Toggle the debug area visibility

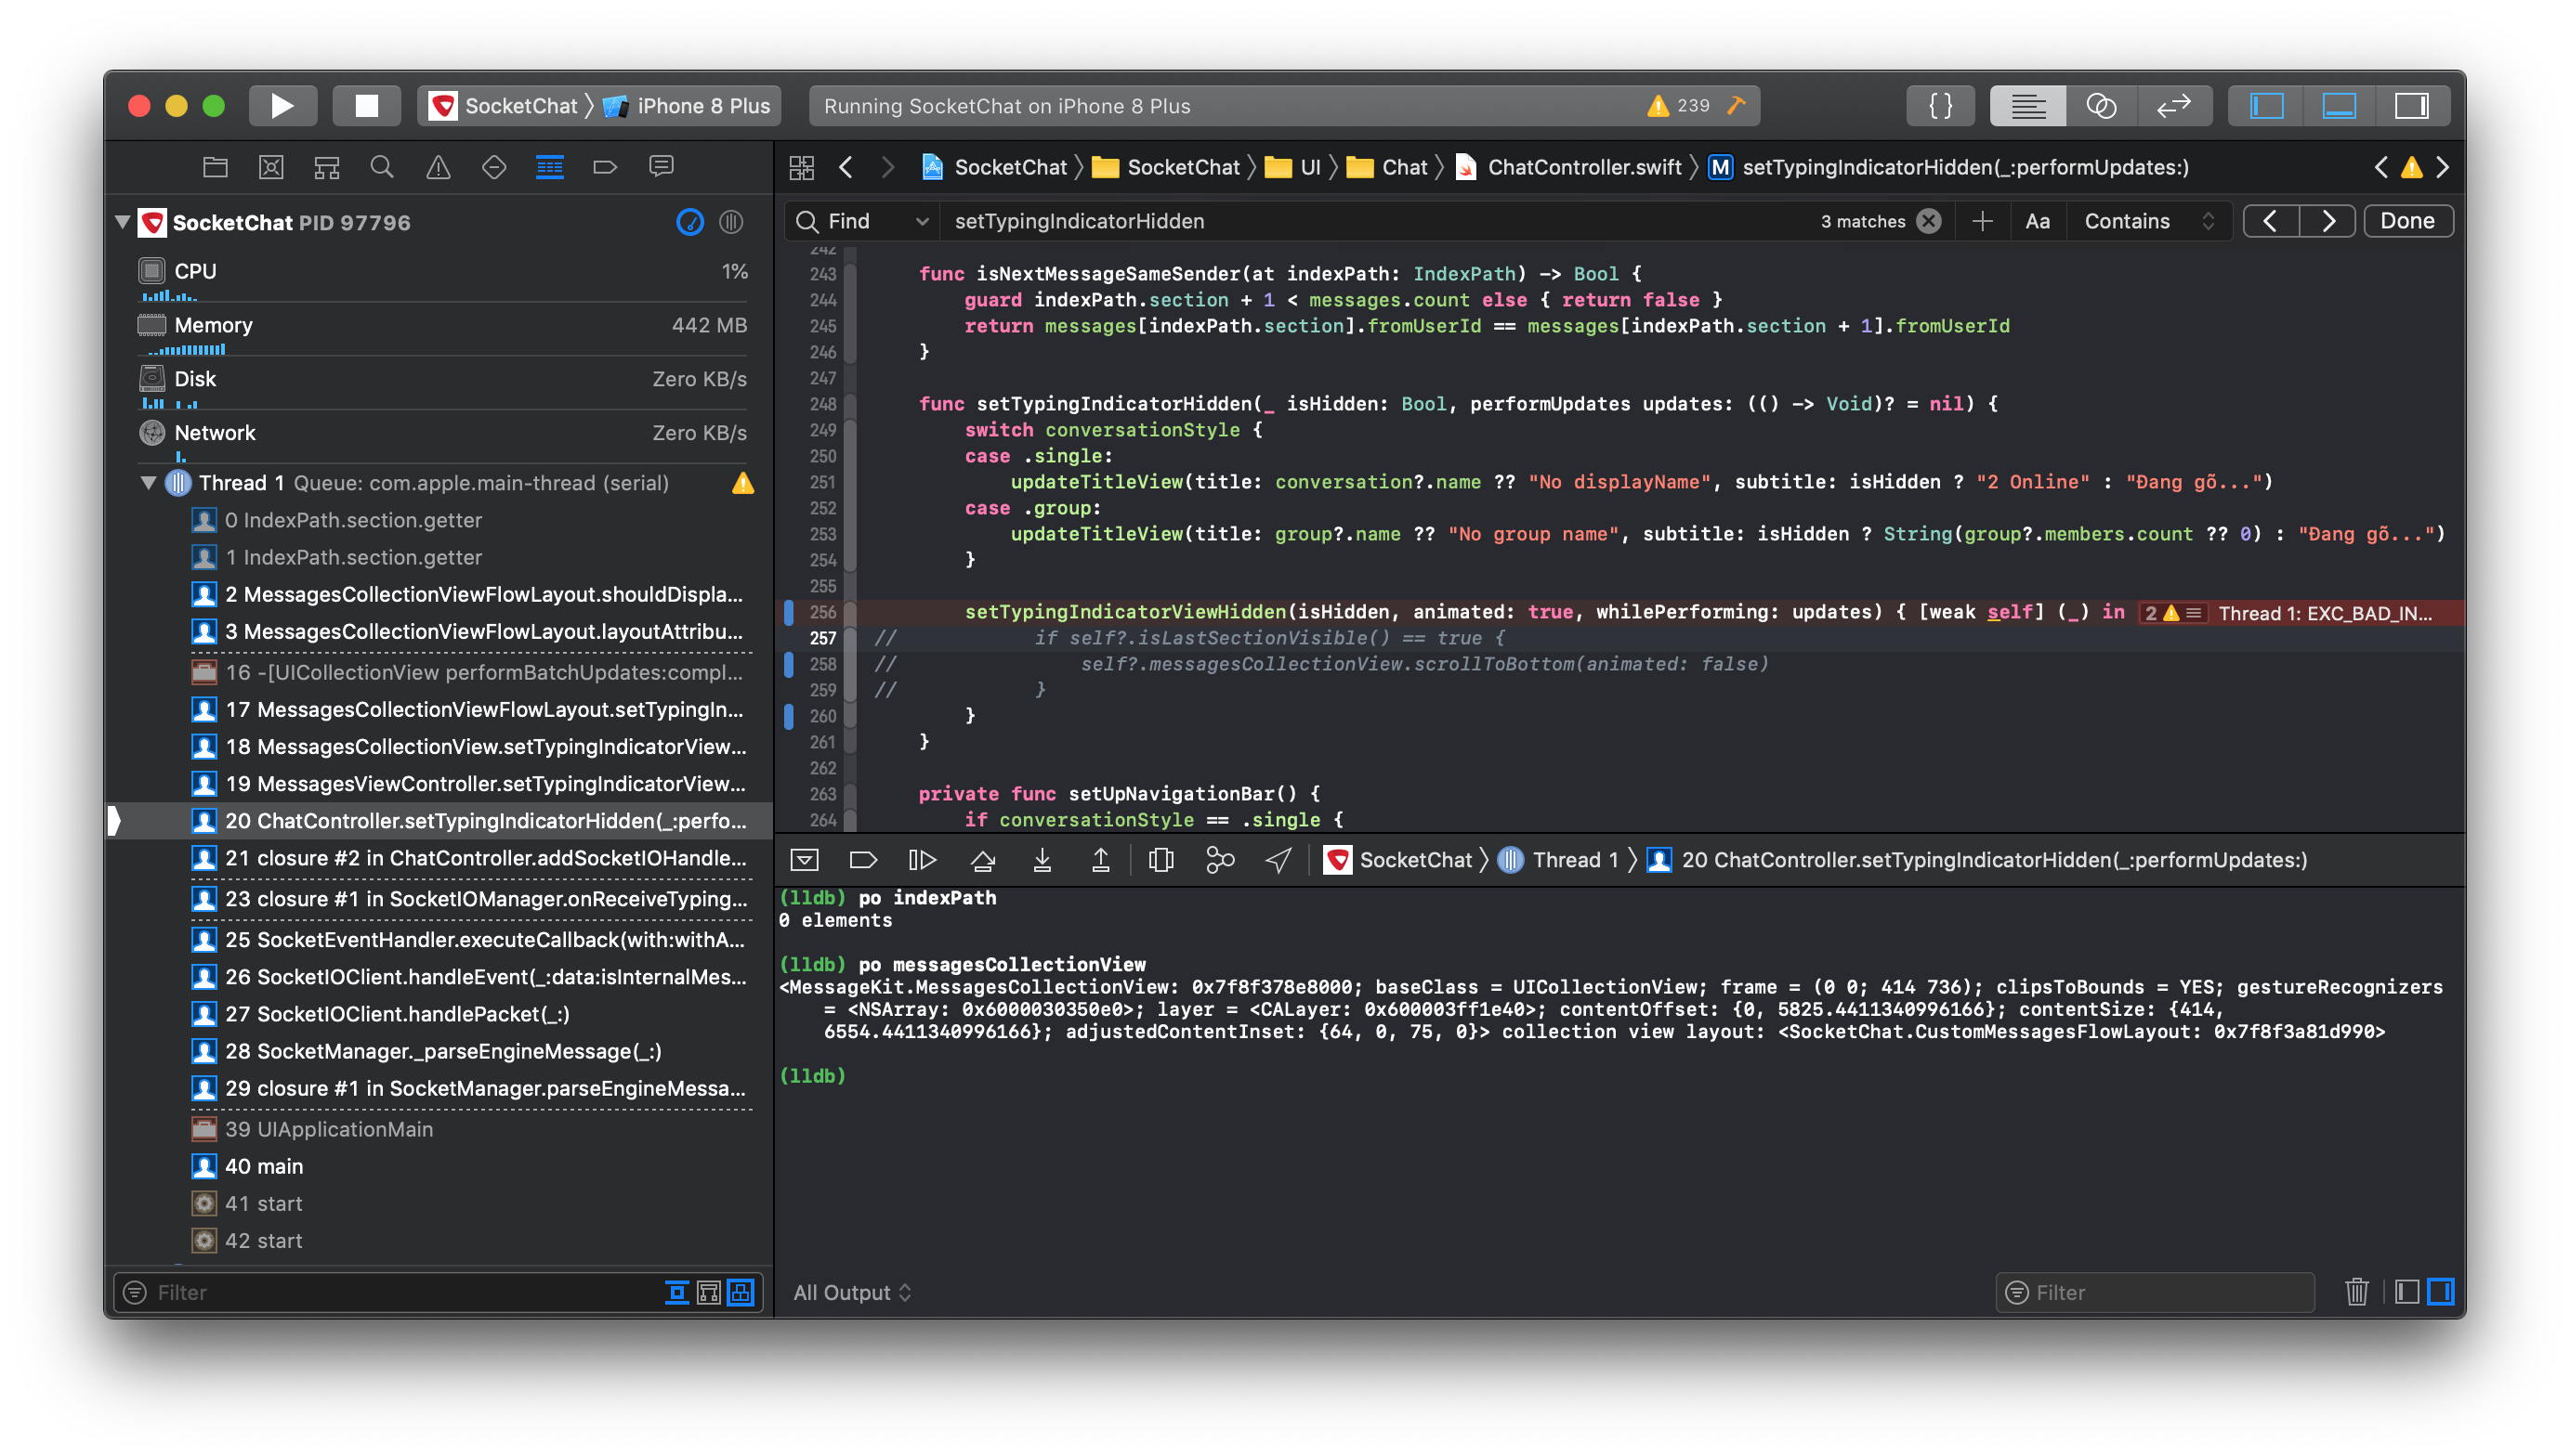pyautogui.click(x=2339, y=106)
